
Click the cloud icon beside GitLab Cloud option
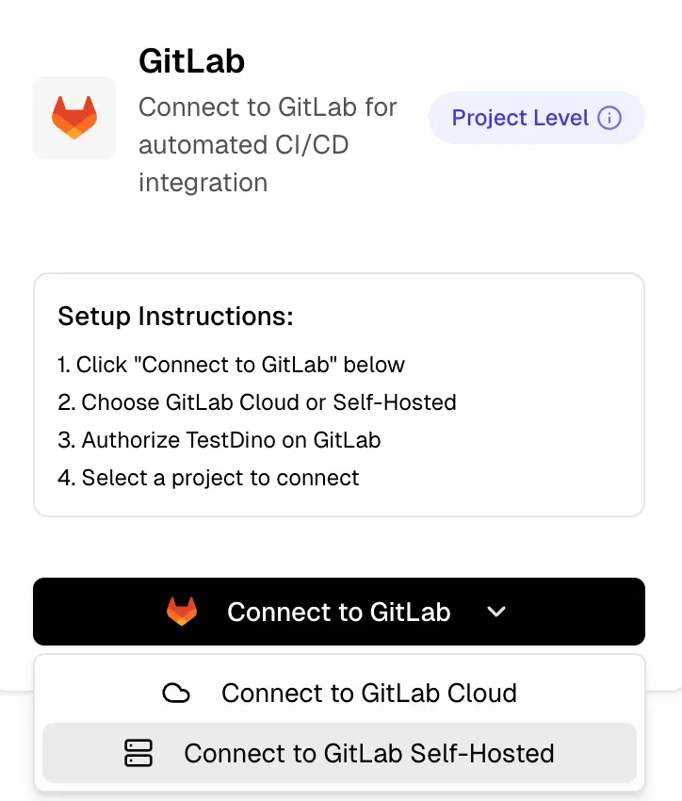(177, 693)
